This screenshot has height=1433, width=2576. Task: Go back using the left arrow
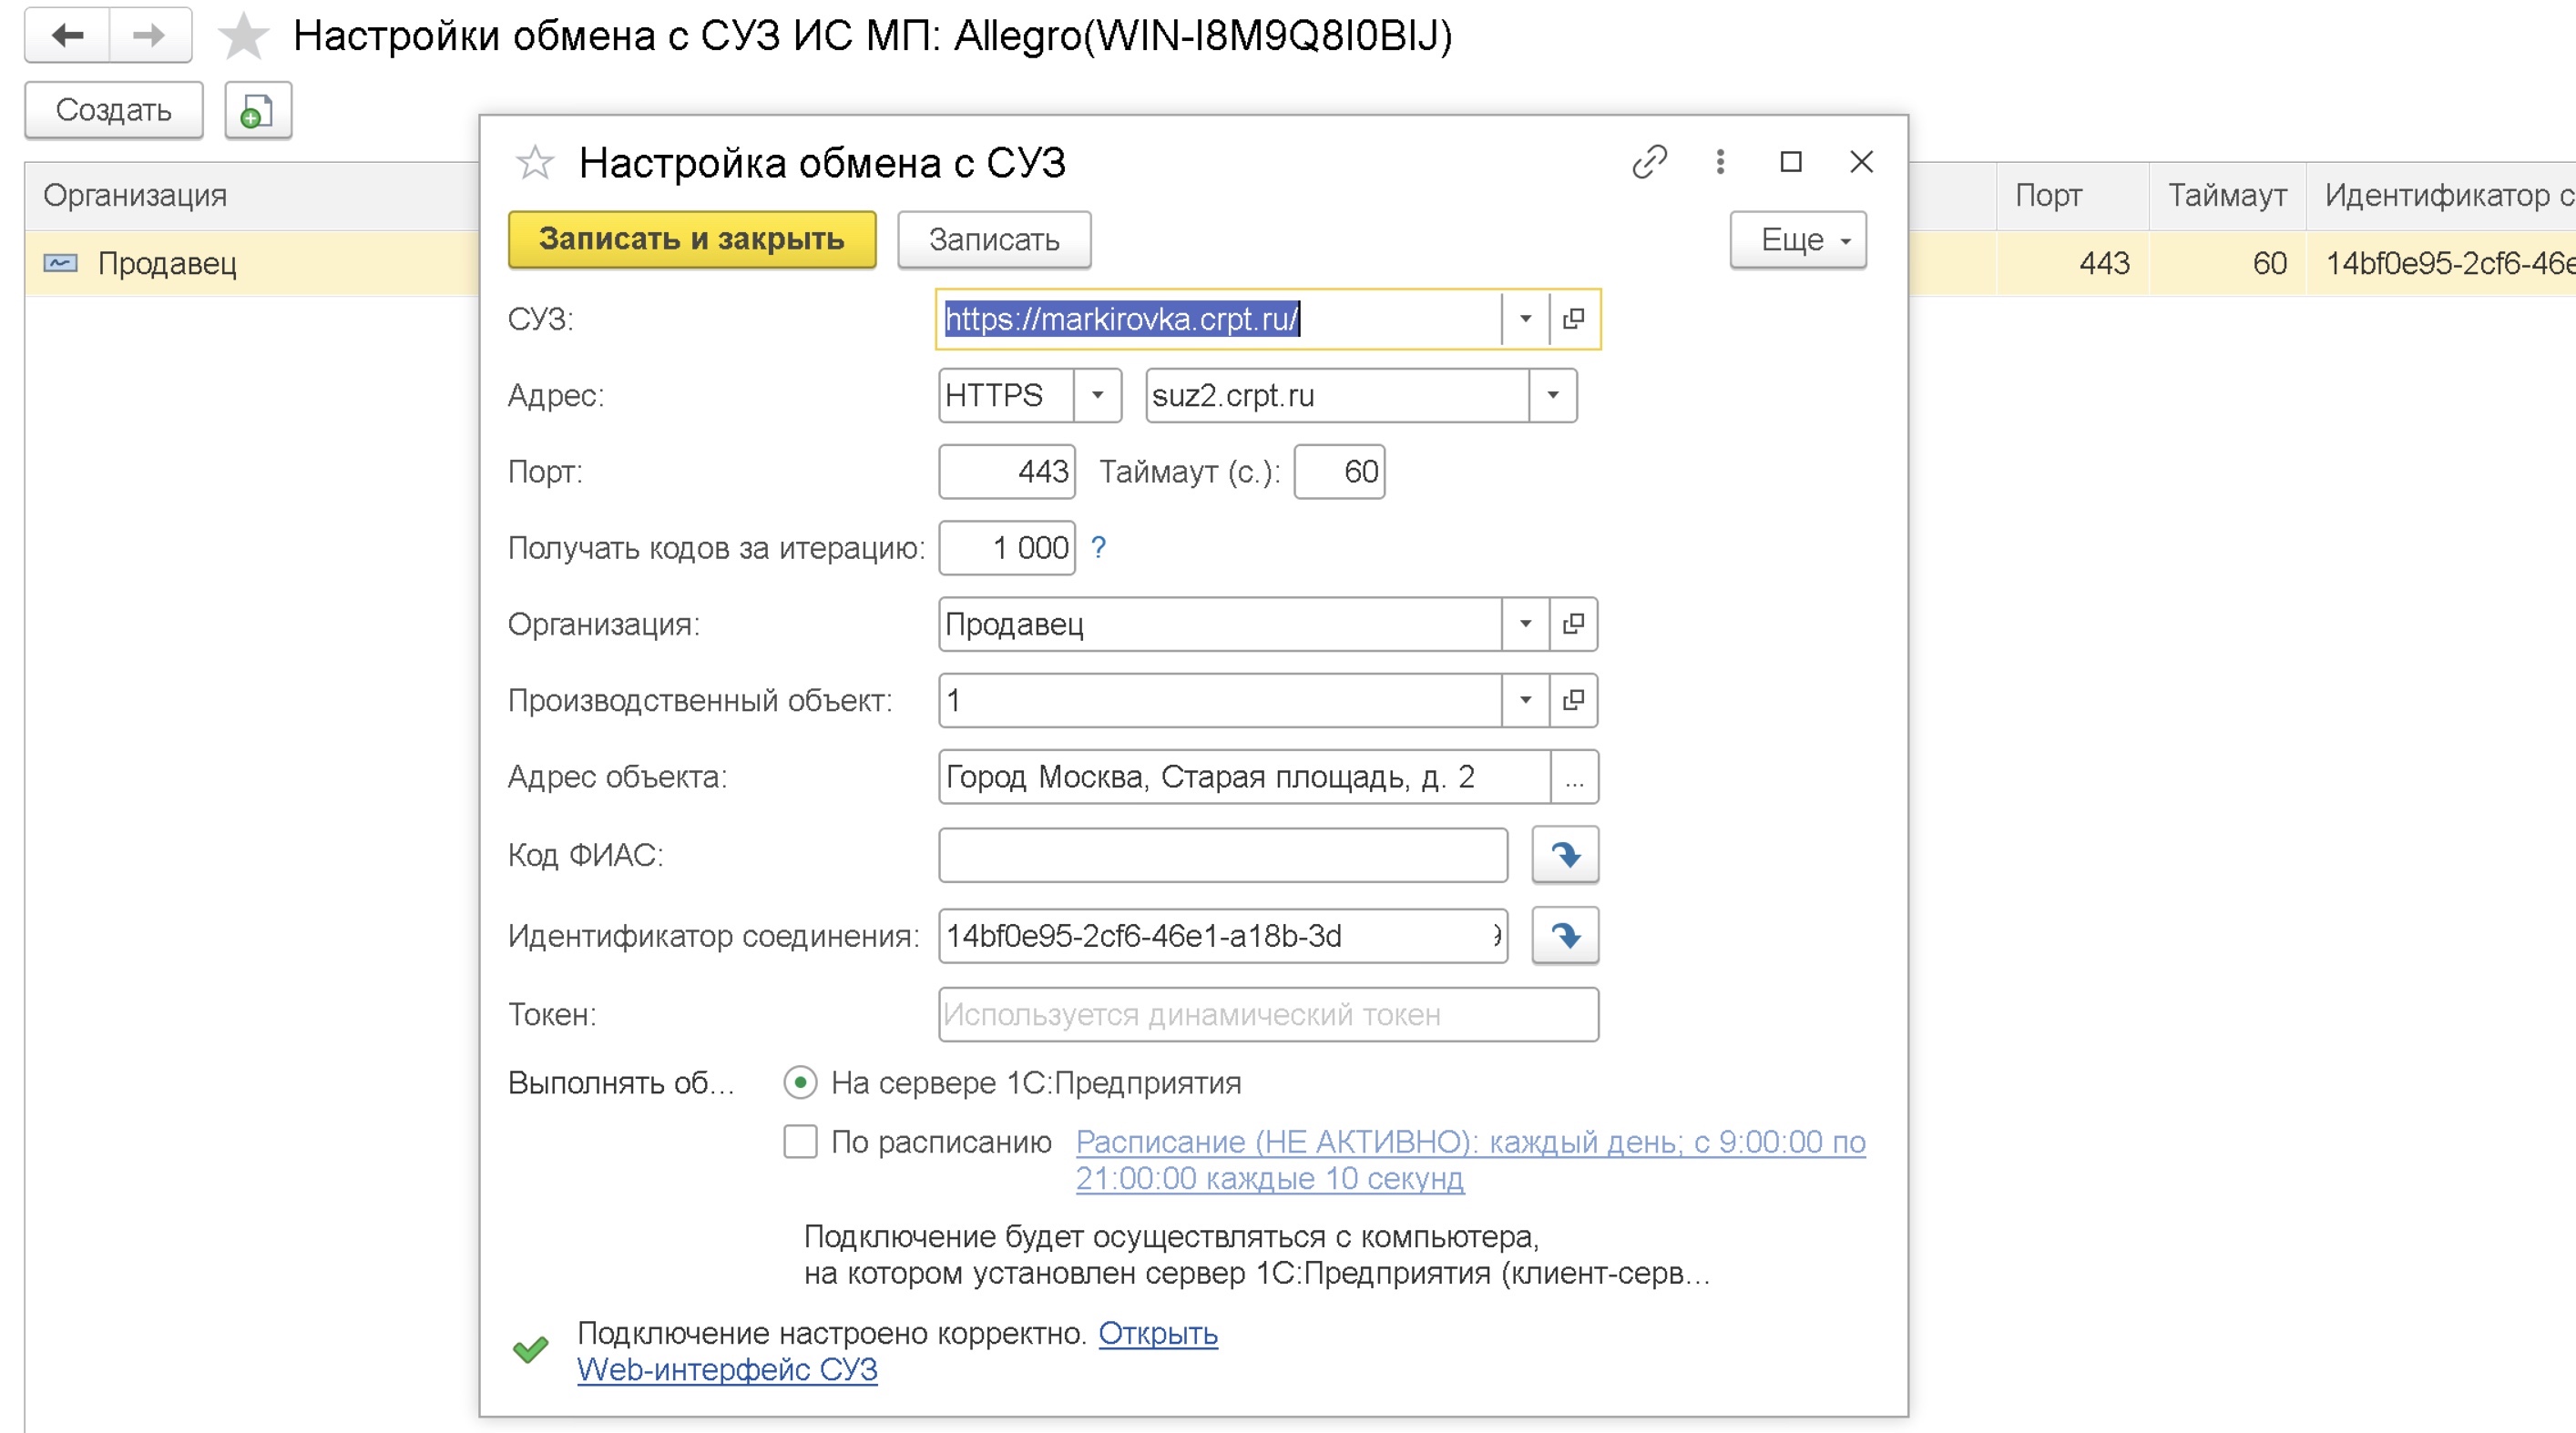(x=67, y=36)
